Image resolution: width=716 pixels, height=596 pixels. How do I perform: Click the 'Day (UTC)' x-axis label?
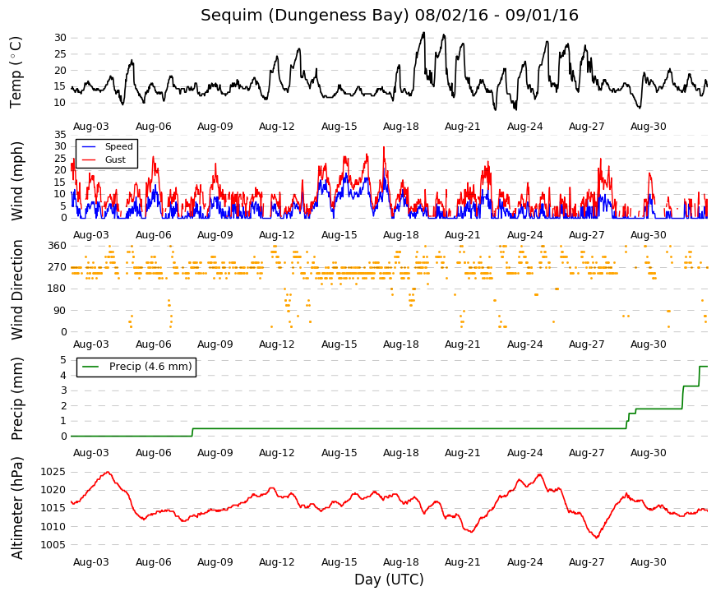tap(389, 580)
